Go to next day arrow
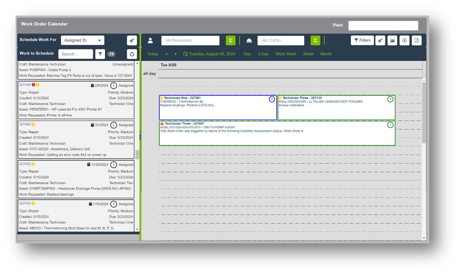Screen dimensions: 461x275 point(175,54)
